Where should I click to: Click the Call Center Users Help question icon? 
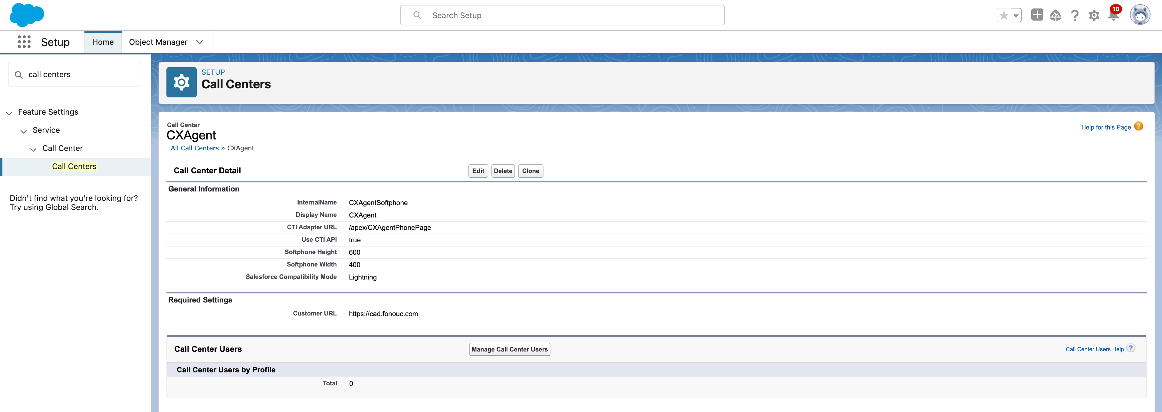click(x=1131, y=348)
